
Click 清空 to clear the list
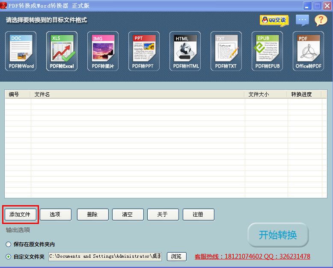click(x=128, y=215)
